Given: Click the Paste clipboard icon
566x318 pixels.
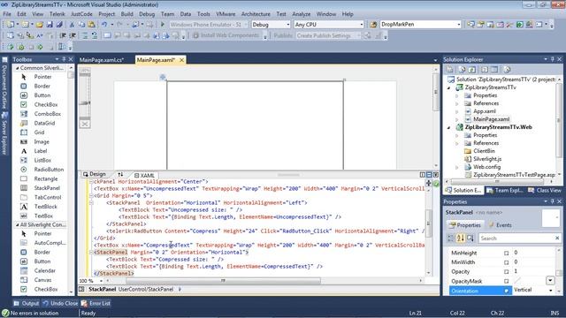Looking at the screenshot, I should (92, 25).
